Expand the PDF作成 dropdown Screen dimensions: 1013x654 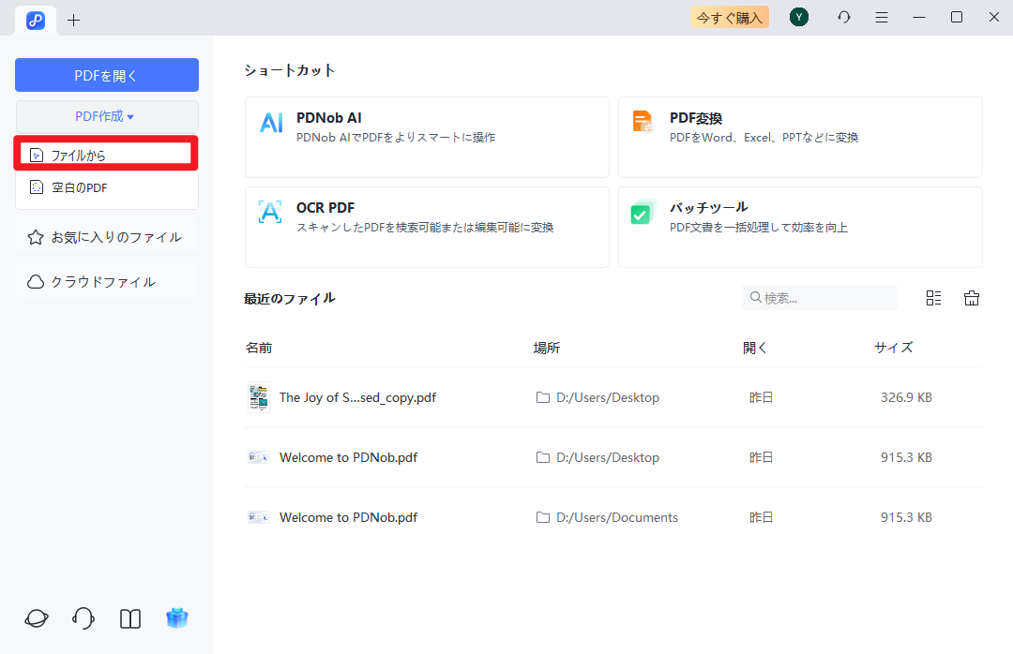pyautogui.click(x=106, y=116)
